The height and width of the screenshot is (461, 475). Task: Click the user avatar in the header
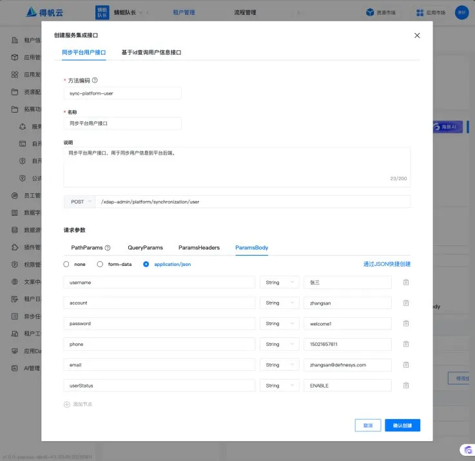click(461, 12)
